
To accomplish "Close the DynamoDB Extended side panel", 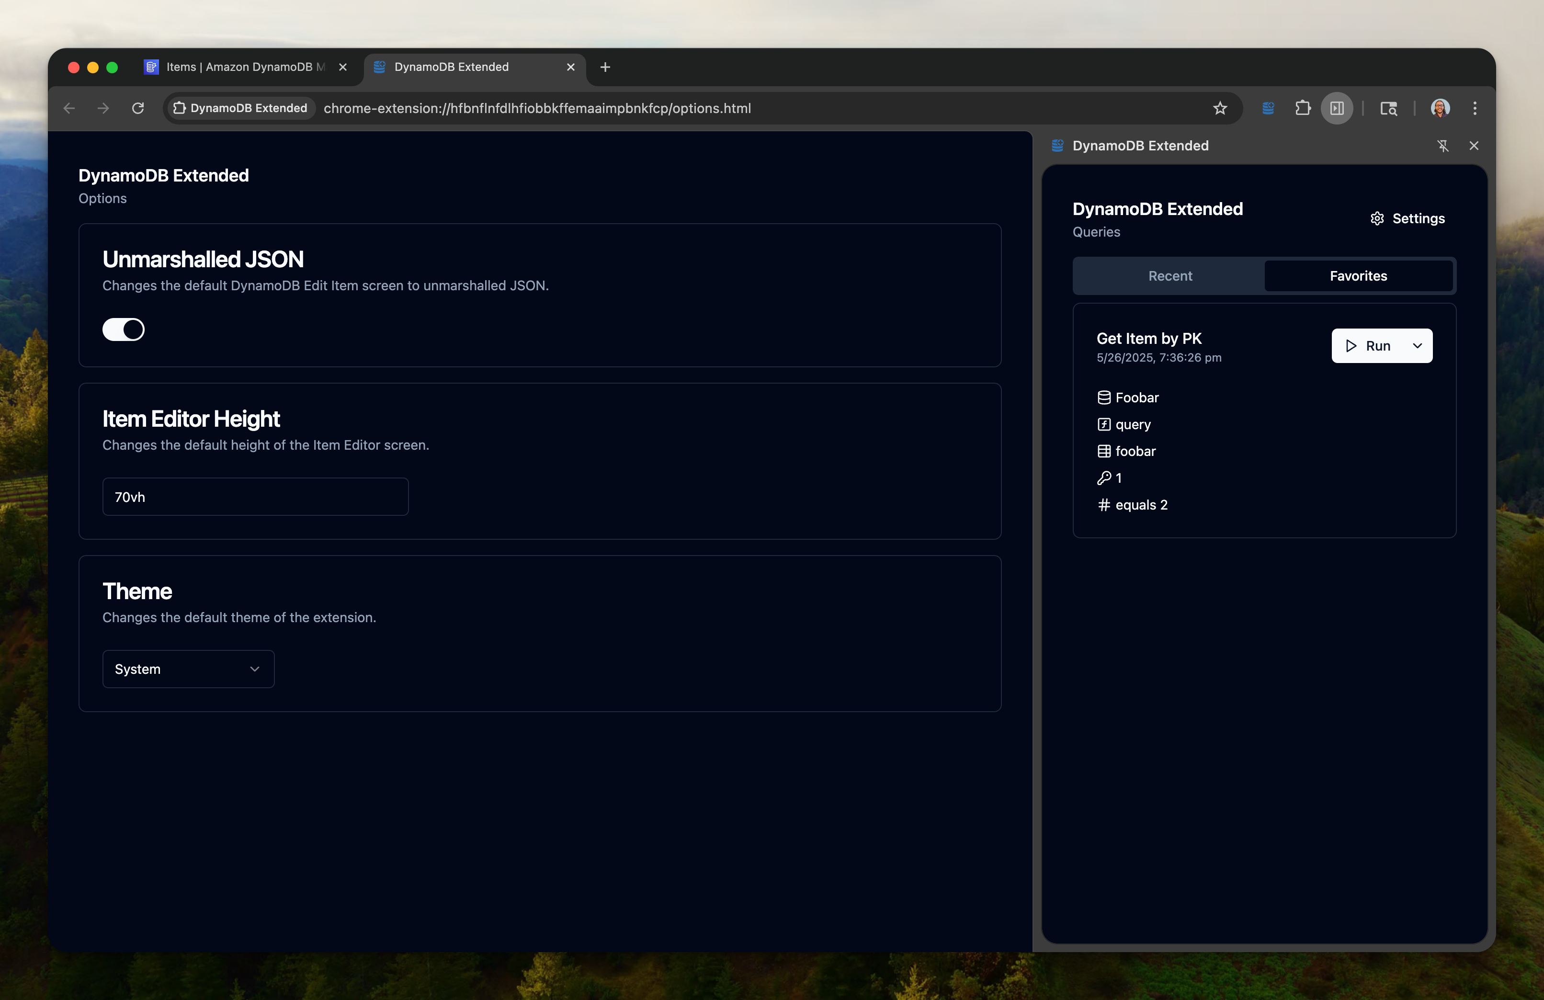I will [x=1474, y=146].
